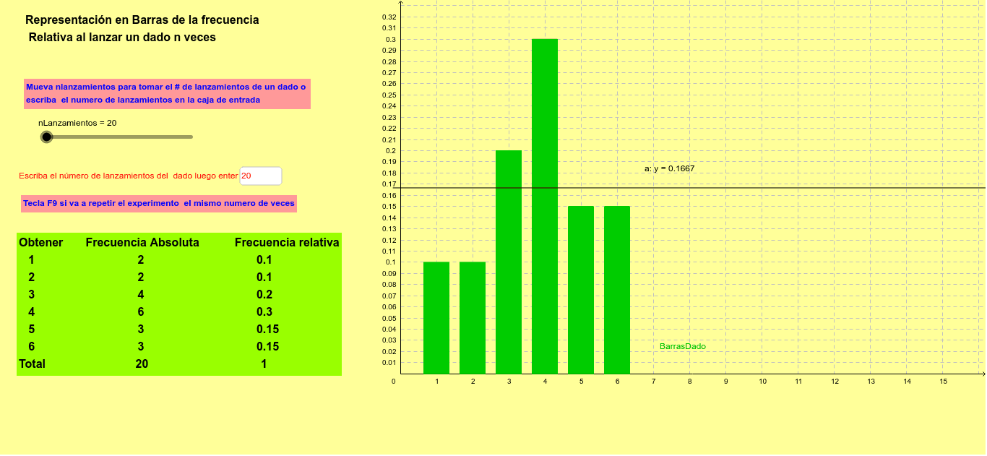
Task: Click the green bar for value 2
Action: pos(473,318)
